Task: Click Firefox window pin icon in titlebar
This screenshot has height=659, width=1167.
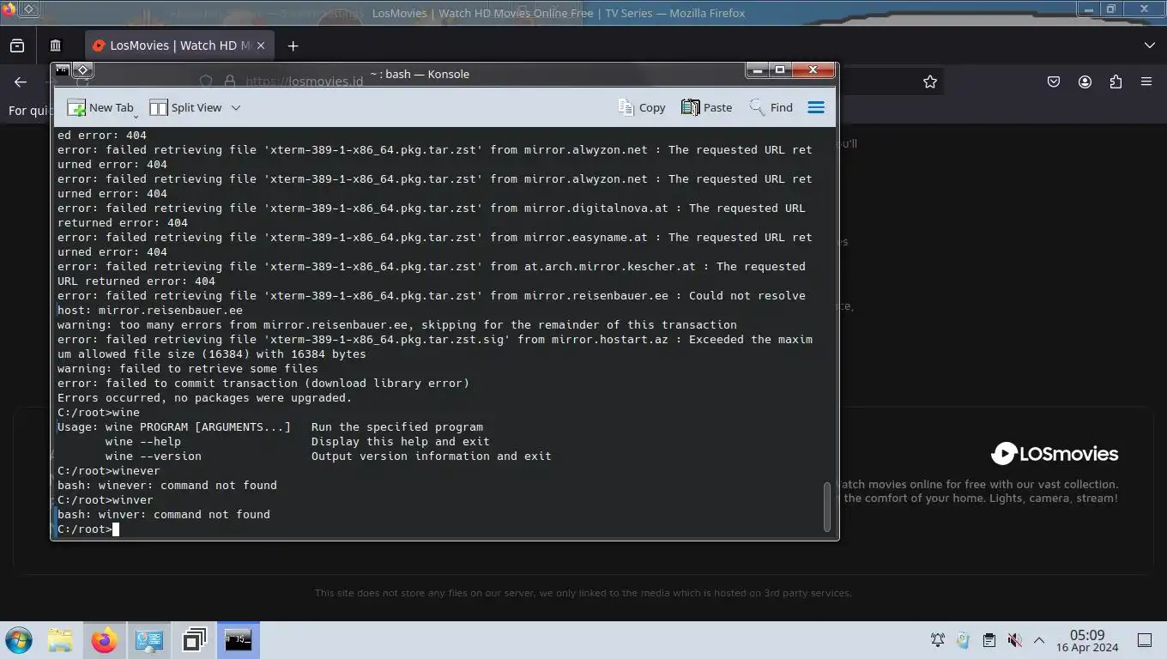Action: (28, 9)
